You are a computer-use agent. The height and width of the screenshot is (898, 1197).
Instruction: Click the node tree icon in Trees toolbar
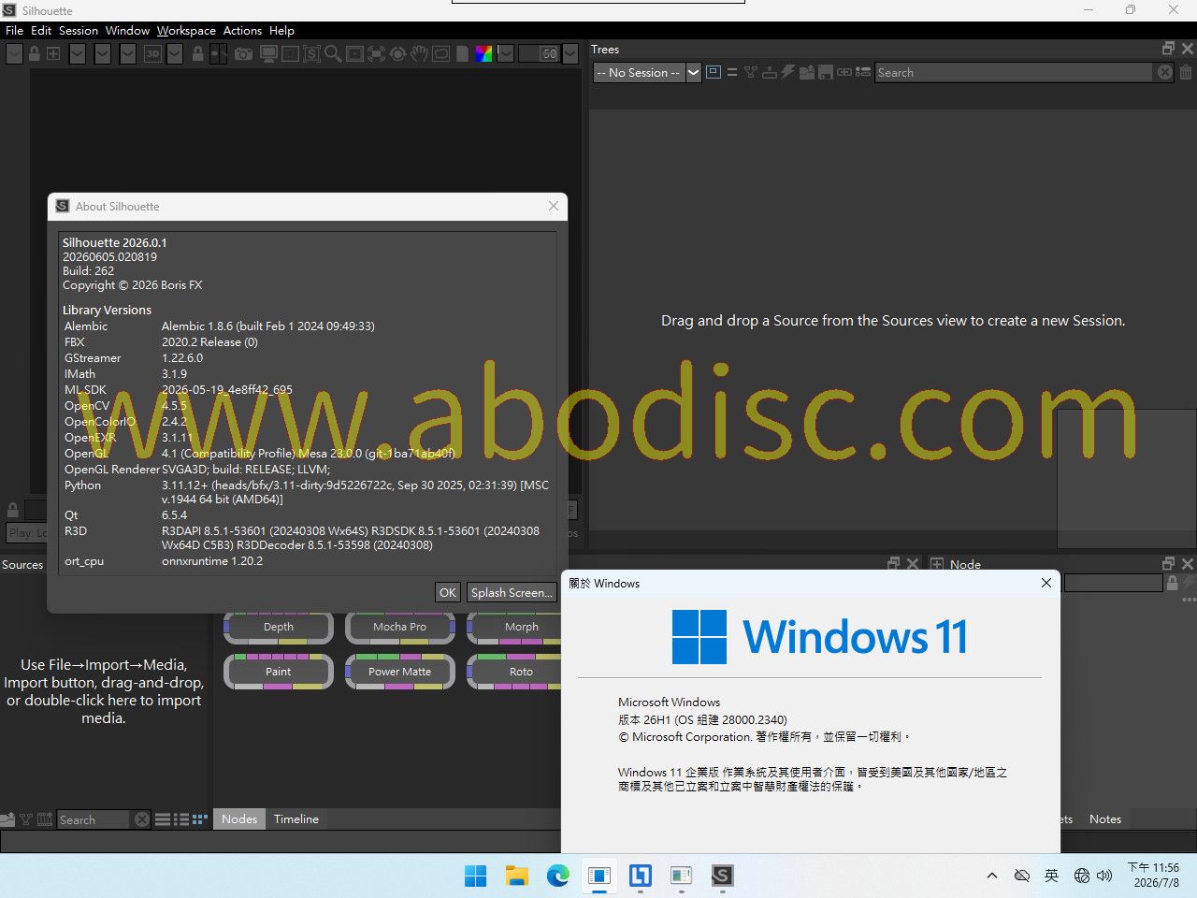(751, 72)
